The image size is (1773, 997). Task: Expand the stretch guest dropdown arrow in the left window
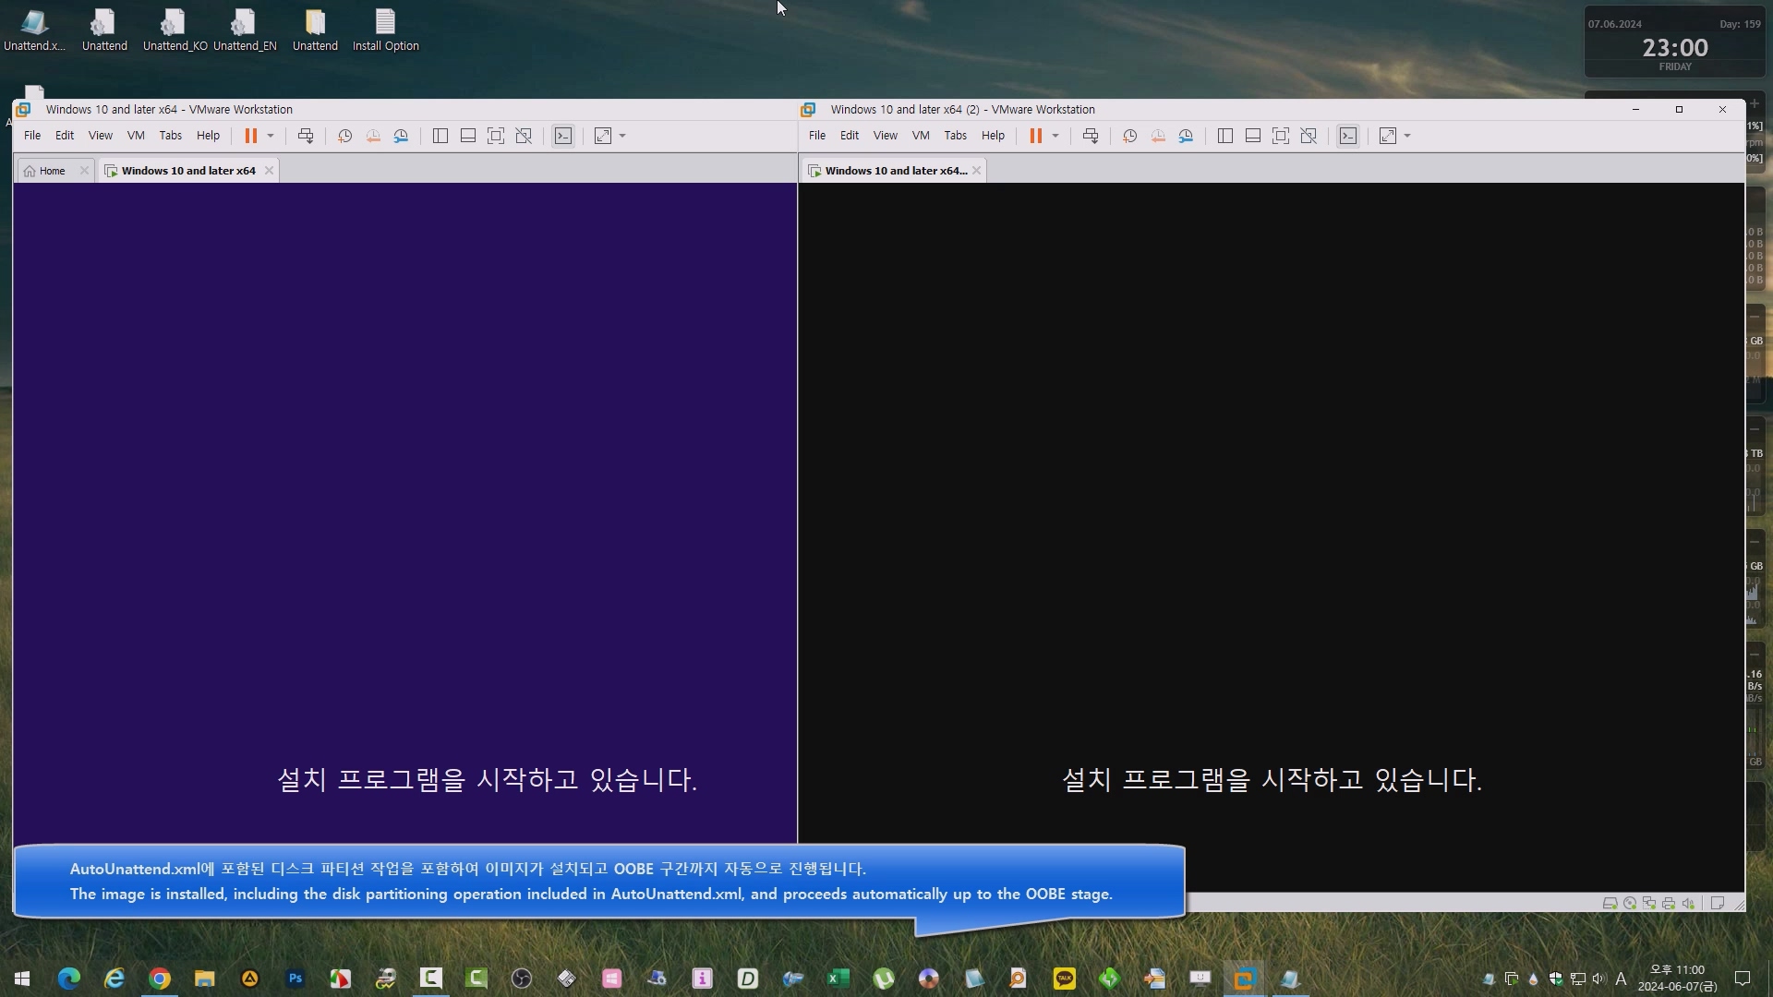[622, 136]
